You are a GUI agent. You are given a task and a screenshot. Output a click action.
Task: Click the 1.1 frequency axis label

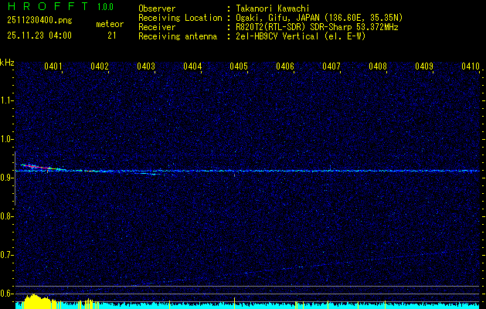coord(7,100)
